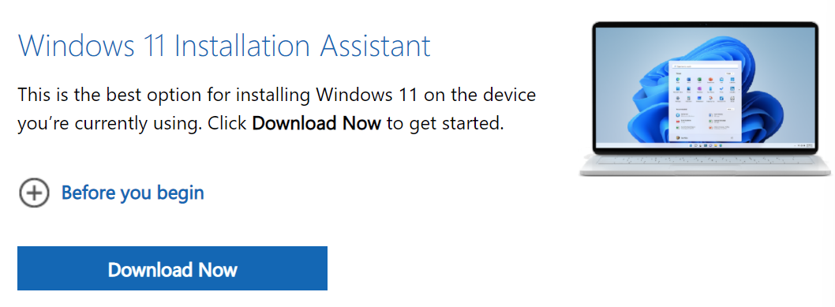Viewport: 835px width, 307px height.
Task: Click the user avatar at the Start menu bottom
Action: (x=678, y=138)
